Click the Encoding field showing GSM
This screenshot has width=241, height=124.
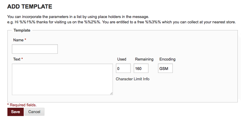[165, 68]
